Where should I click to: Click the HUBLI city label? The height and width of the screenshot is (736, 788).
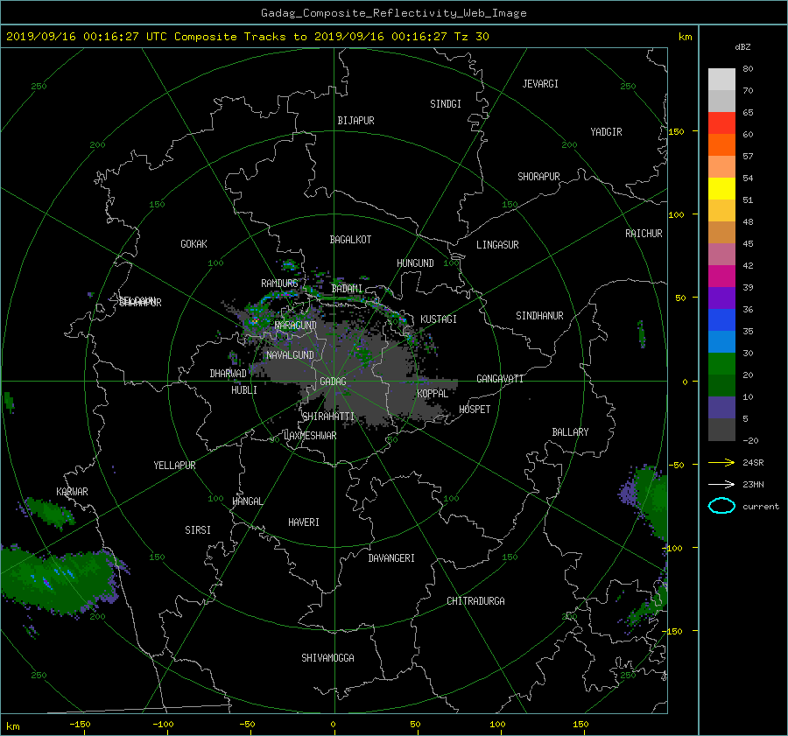(243, 389)
